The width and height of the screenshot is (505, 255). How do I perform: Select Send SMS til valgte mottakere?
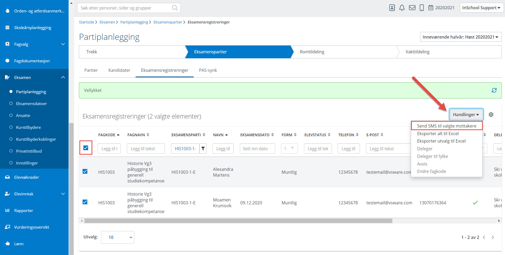[446, 126]
